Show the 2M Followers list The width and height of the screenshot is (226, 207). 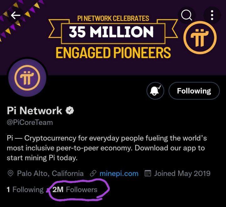[75, 189]
